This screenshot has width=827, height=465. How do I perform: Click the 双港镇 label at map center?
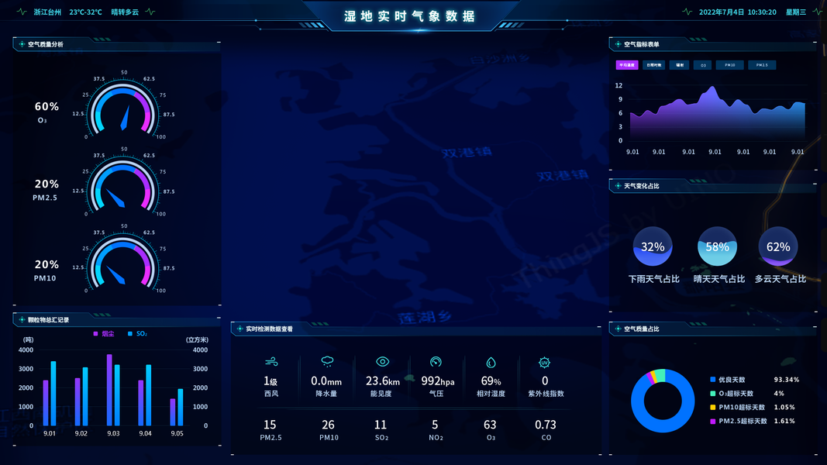click(x=467, y=153)
